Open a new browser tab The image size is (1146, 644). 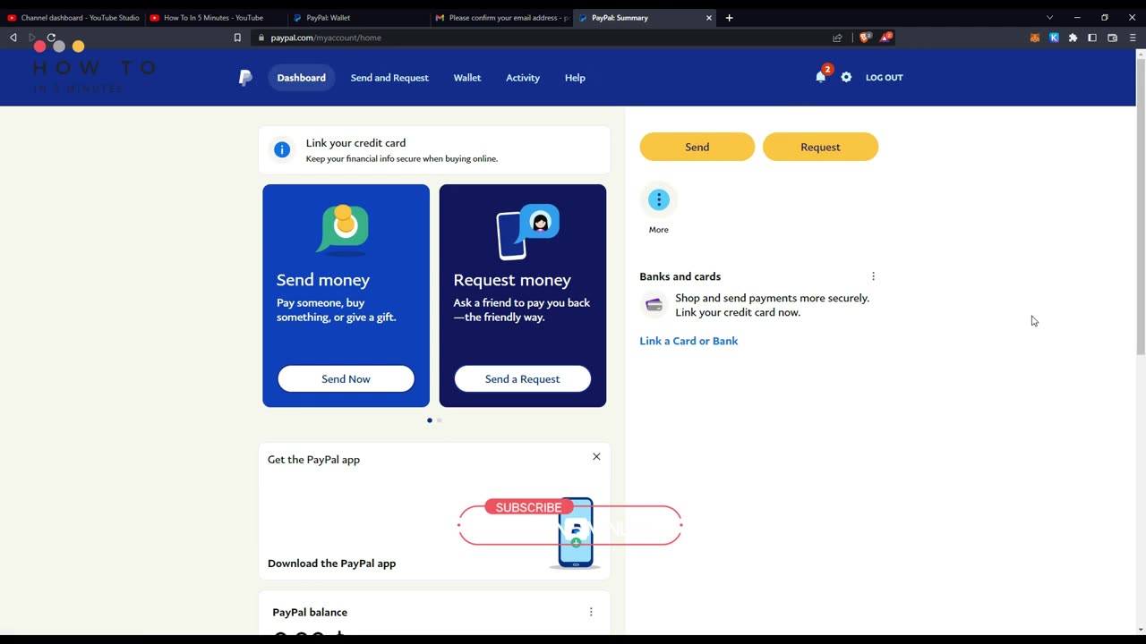(729, 17)
